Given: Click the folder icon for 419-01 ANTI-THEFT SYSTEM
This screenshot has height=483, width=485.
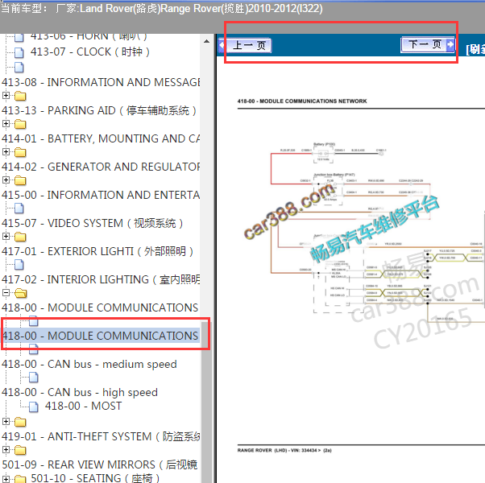Looking at the screenshot, I should (20, 422).
